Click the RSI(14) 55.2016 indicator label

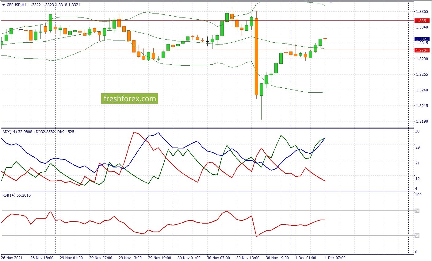pos(17,195)
